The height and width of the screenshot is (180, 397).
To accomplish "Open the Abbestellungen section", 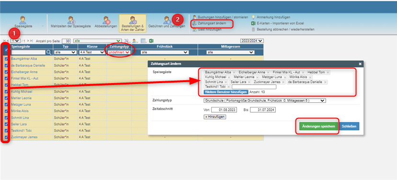I will click(106, 22).
